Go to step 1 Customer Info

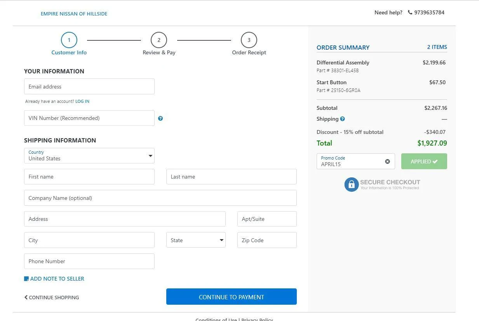coord(69,44)
